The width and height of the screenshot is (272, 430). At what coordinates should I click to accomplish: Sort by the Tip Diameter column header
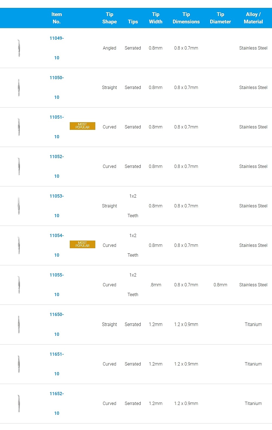[x=220, y=18]
